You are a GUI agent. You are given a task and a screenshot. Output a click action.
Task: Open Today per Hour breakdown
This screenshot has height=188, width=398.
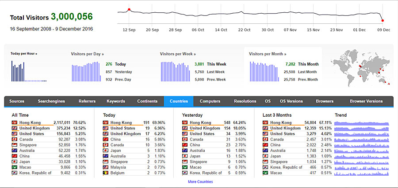[24, 54]
